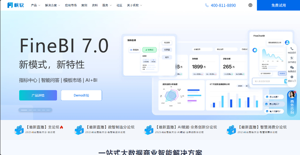Click camera icon beside 数智制造分论坛

[x=79, y=130]
